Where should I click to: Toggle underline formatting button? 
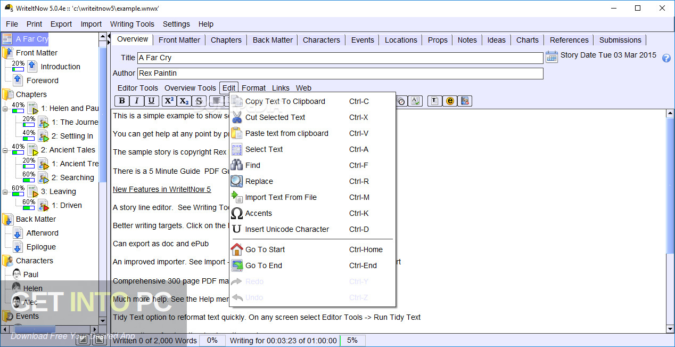(152, 101)
